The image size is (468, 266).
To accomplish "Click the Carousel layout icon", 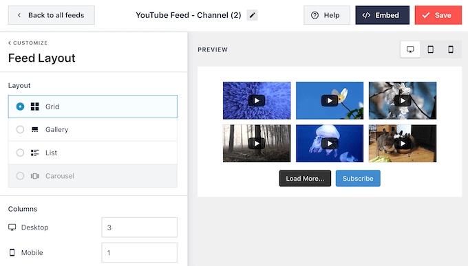I will 35,176.
